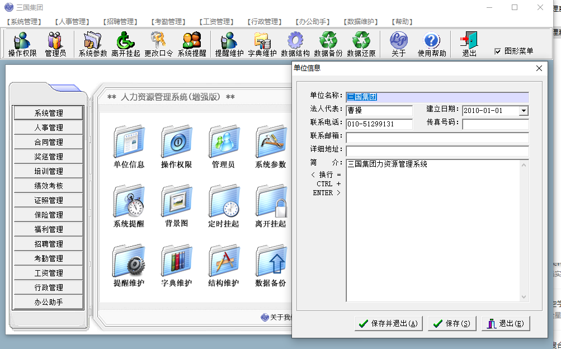Select the 管理员 folder icon in panel
Screen dimensions: 561x349
[224, 147]
